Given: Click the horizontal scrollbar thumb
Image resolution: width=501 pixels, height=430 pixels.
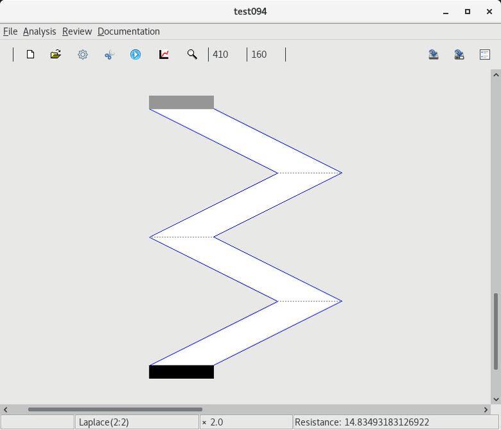Looking at the screenshot, I should [115, 410].
